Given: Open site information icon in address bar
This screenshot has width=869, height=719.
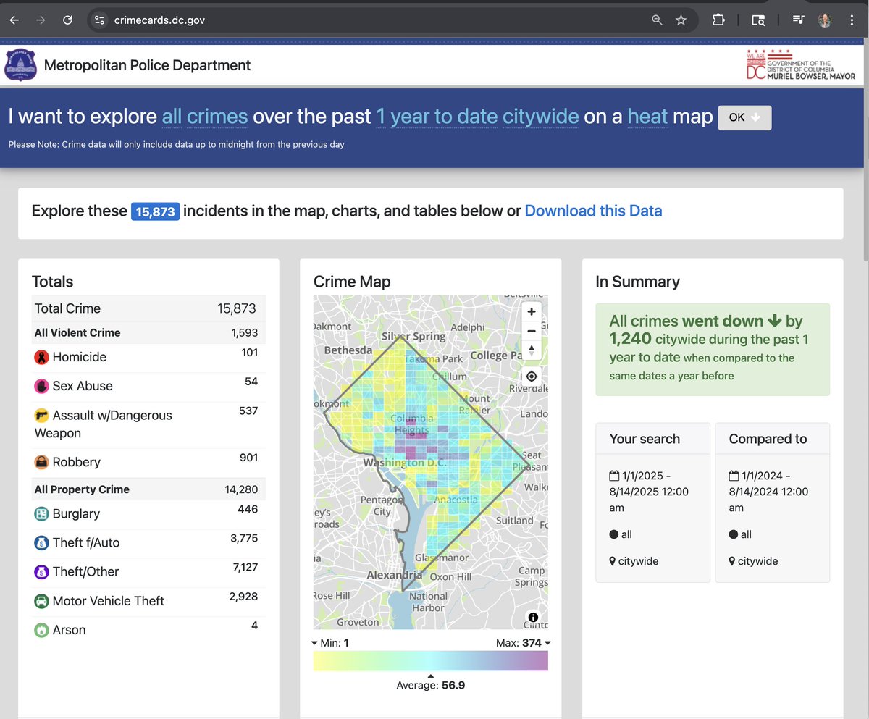Looking at the screenshot, I should (100, 20).
